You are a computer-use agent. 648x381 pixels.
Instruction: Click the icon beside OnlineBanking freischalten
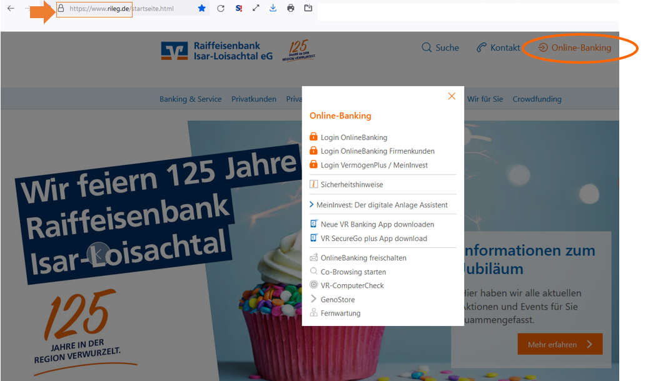click(x=313, y=257)
